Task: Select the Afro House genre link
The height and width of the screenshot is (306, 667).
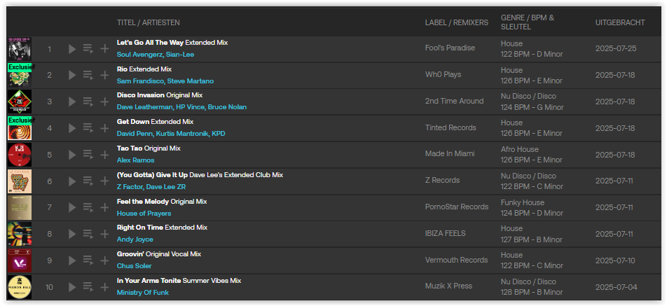Action: [x=519, y=149]
